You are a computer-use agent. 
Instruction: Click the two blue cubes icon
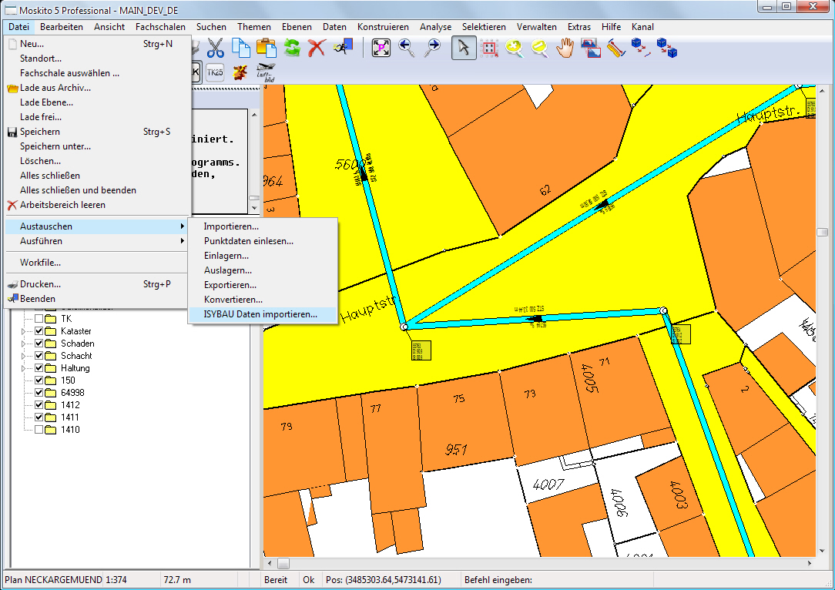tap(667, 48)
